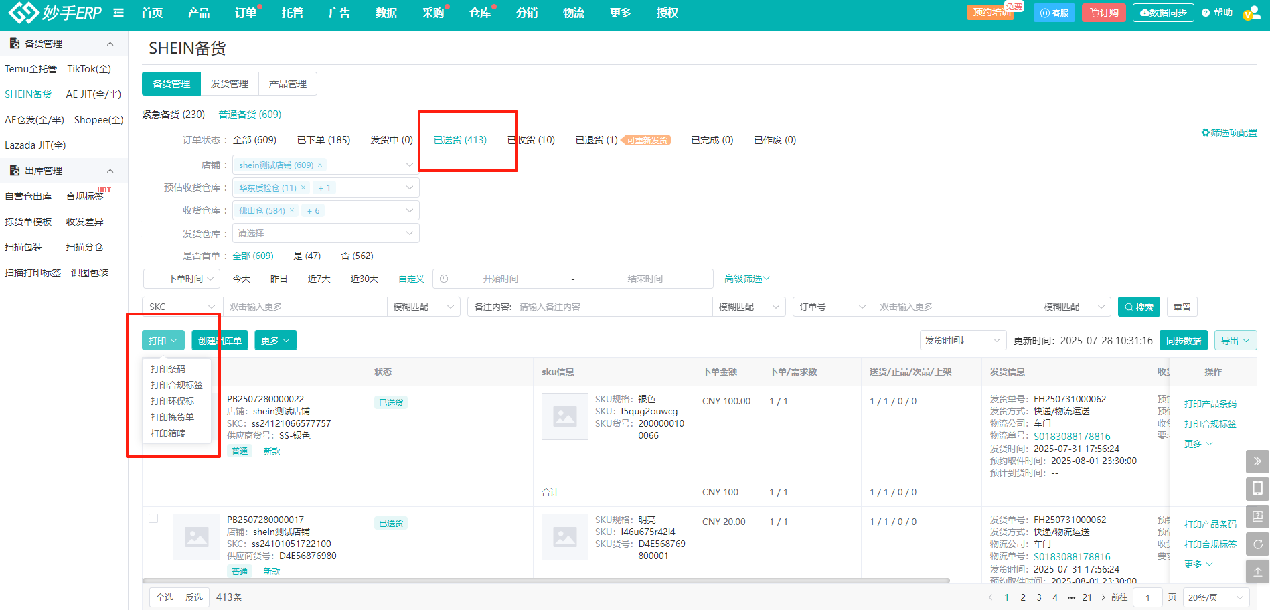Open the 订单 top menu
The width and height of the screenshot is (1270, 610).
click(x=246, y=13)
